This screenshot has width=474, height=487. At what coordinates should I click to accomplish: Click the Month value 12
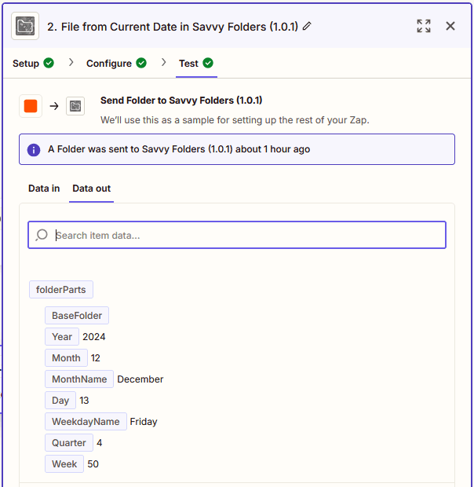point(95,358)
